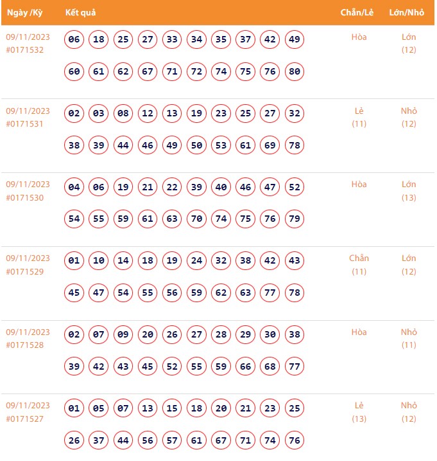Open draw #0171531 link
Screen dimensions: 437x461
click(x=25, y=124)
